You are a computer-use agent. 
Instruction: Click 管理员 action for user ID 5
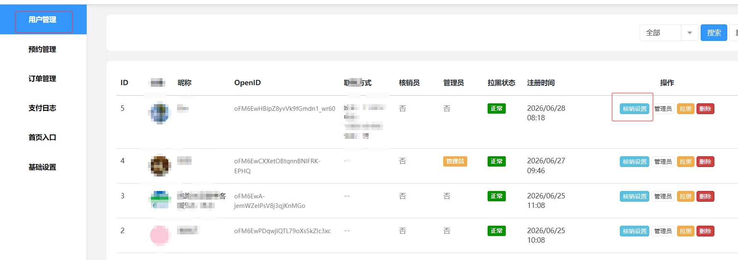(x=663, y=109)
